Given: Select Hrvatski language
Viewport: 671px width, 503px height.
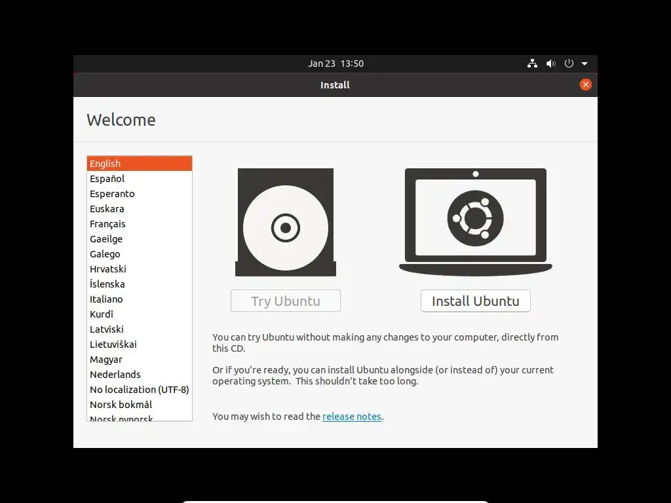Looking at the screenshot, I should pos(140,269).
